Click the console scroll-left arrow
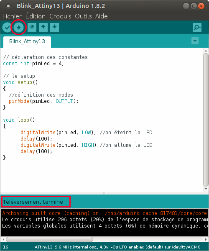The width and height of the screenshot is (209, 251). tap(3, 239)
